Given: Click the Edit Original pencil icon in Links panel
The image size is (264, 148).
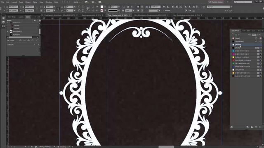Looking at the screenshot, I should [x=37, y=40].
